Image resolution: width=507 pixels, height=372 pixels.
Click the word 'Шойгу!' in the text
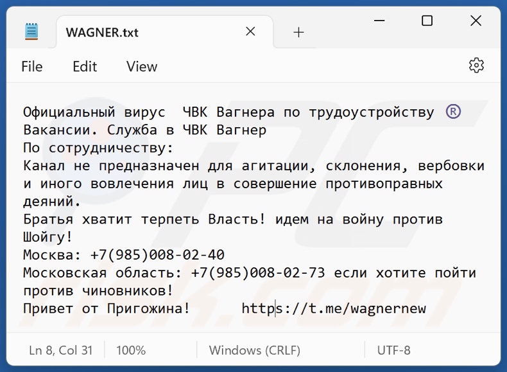click(48, 237)
